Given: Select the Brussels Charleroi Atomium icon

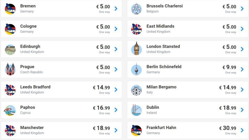Looking at the screenshot, I should [x=136, y=9].
